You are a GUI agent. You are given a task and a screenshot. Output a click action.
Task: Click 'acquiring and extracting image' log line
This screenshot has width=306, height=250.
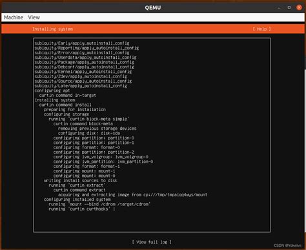(133, 195)
